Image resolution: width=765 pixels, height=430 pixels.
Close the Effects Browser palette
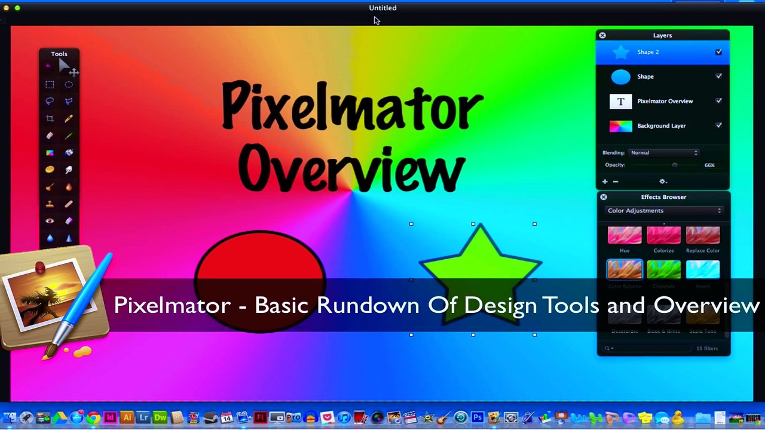point(604,197)
